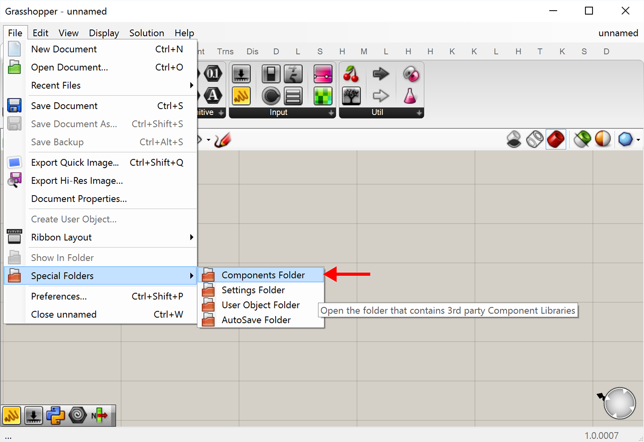
Task: Highlight the Special Folders menu entry
Action: 101,276
